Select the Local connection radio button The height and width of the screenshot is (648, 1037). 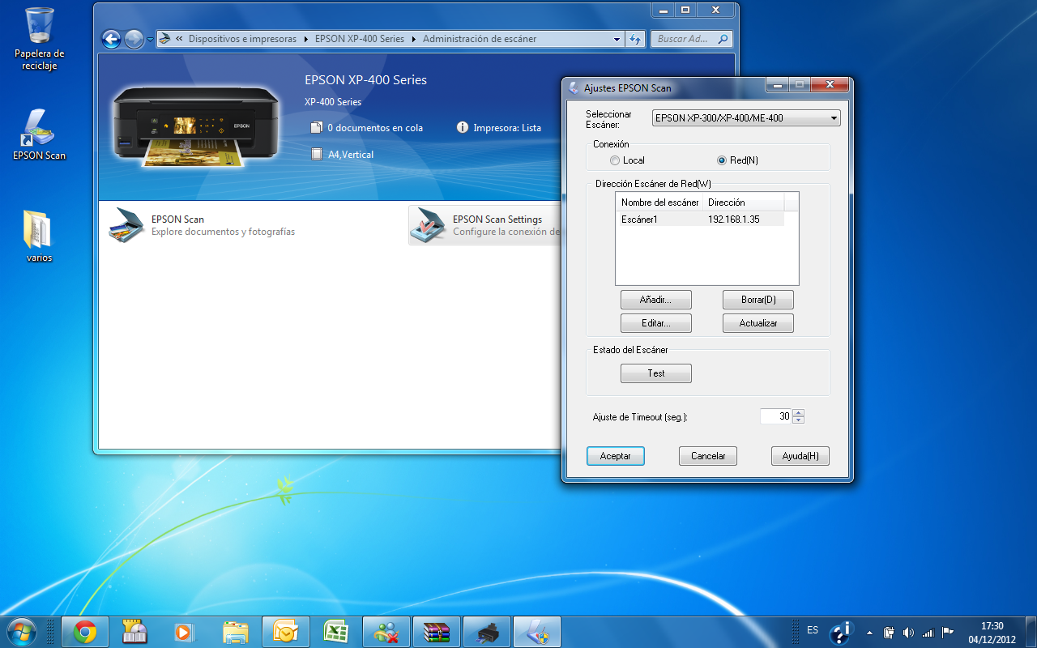627,160
